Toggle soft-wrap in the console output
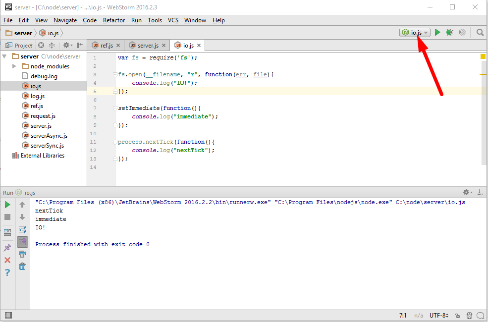 coord(22,229)
